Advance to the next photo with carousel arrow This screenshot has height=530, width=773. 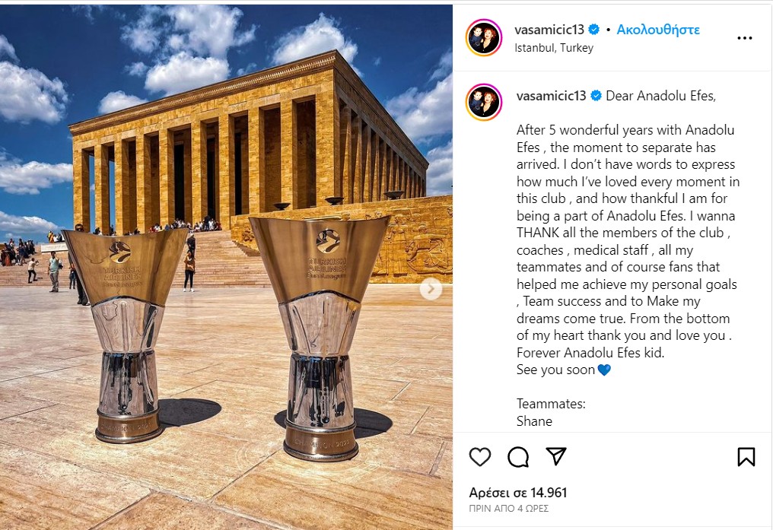pos(431,289)
